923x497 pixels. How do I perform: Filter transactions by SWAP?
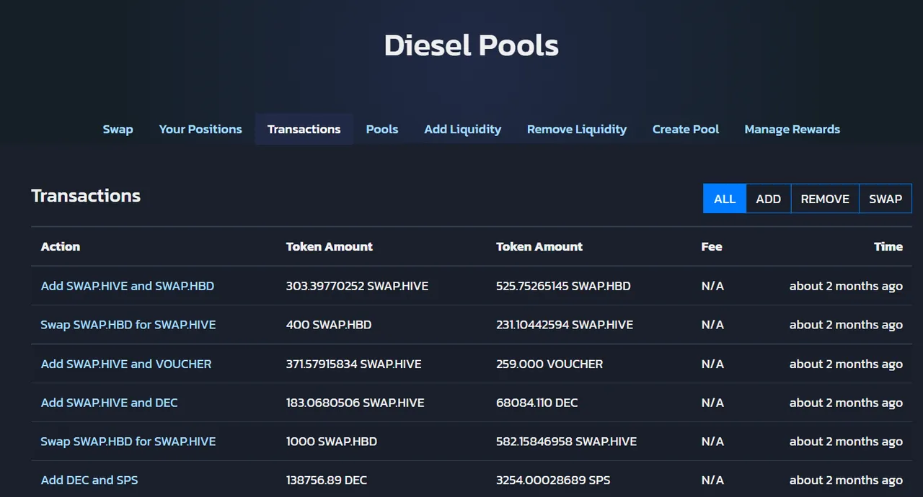click(x=886, y=199)
